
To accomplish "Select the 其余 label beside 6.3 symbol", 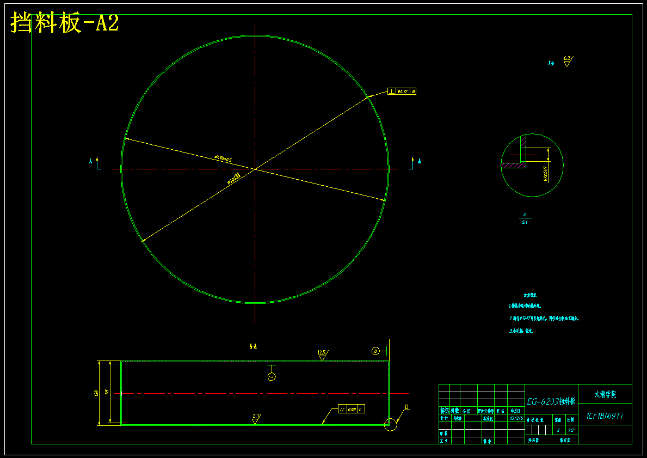I will click(x=551, y=63).
